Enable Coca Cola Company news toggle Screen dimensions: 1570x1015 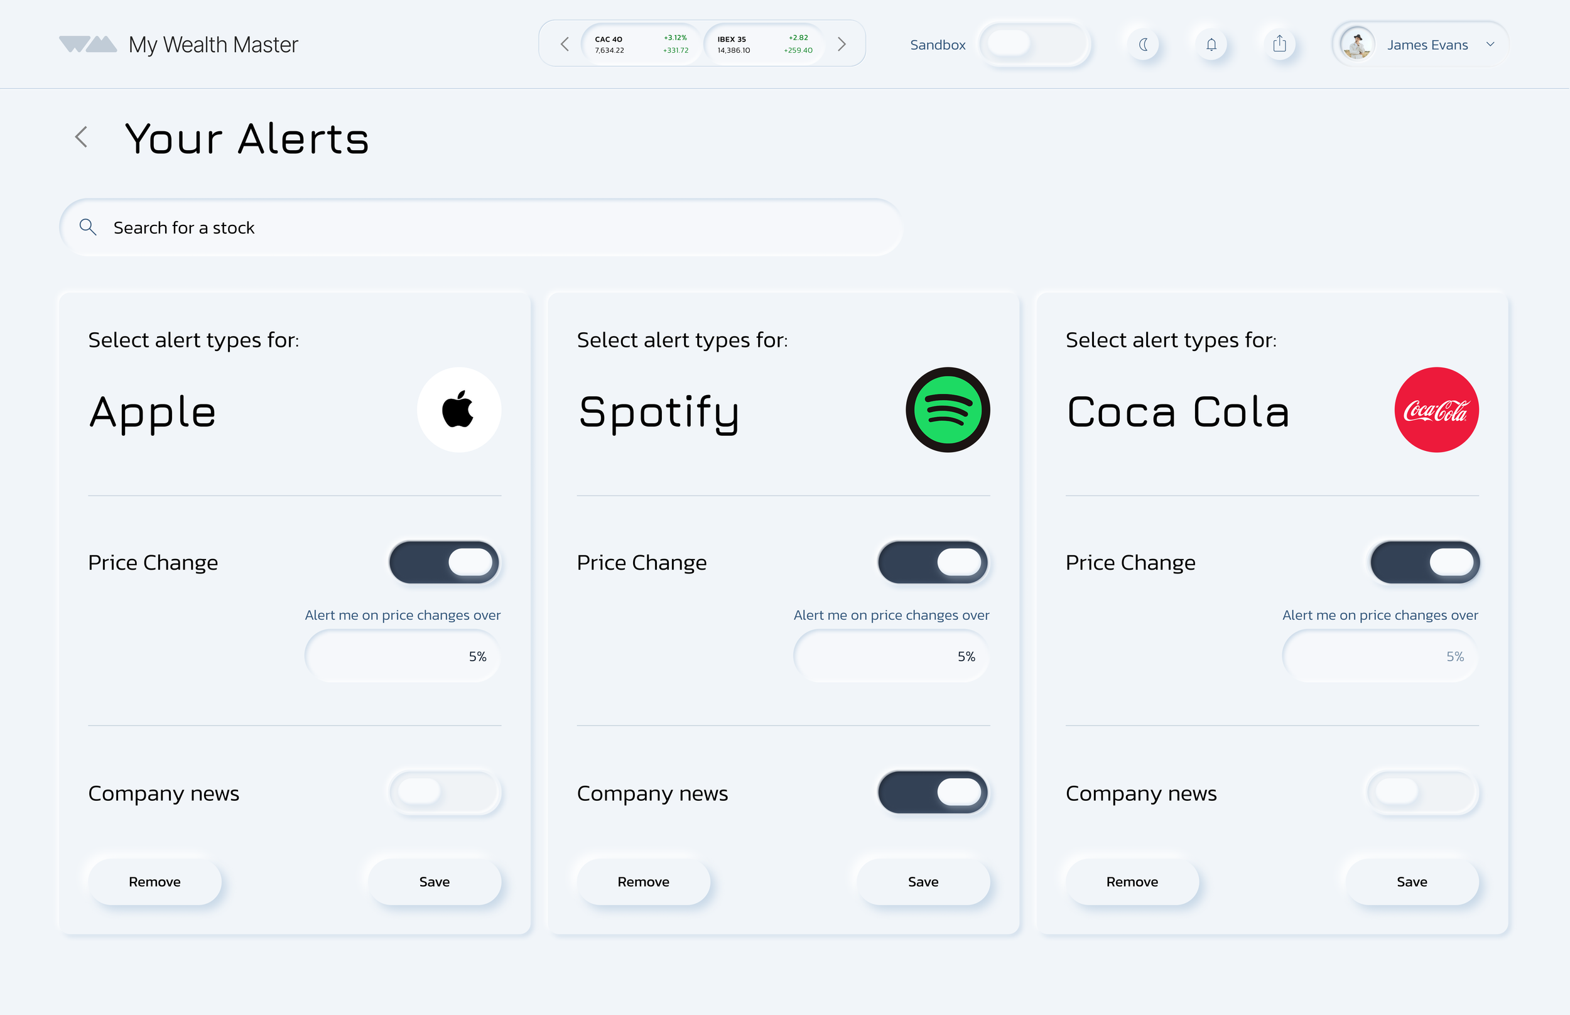1423,791
